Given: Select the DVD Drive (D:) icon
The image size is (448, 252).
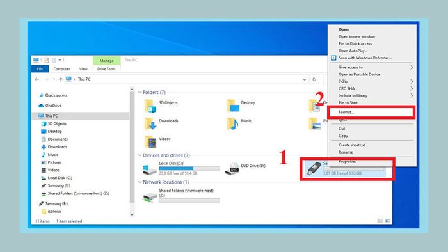Looking at the screenshot, I should pos(232,169).
